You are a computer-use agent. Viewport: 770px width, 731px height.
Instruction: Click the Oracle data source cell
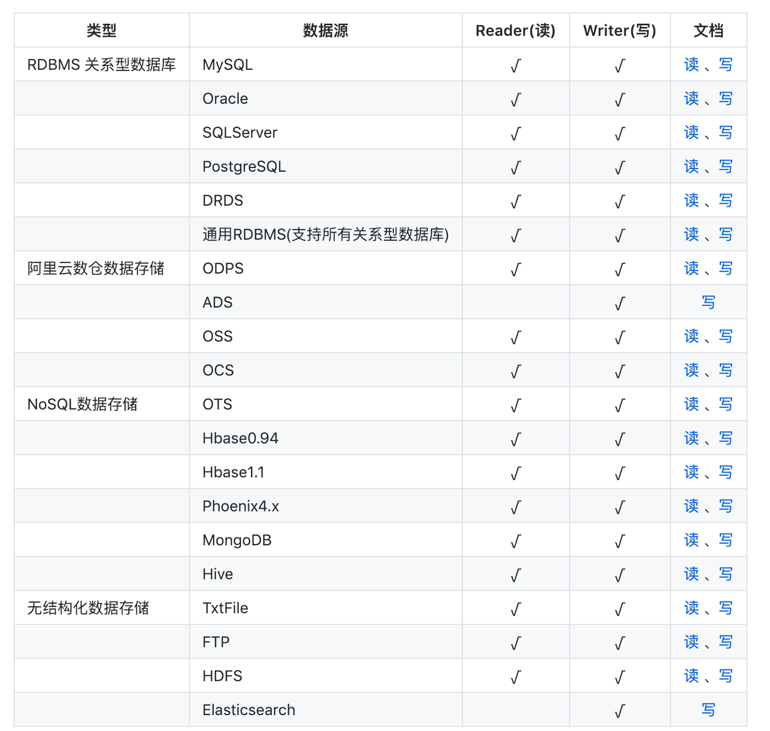pos(326,99)
